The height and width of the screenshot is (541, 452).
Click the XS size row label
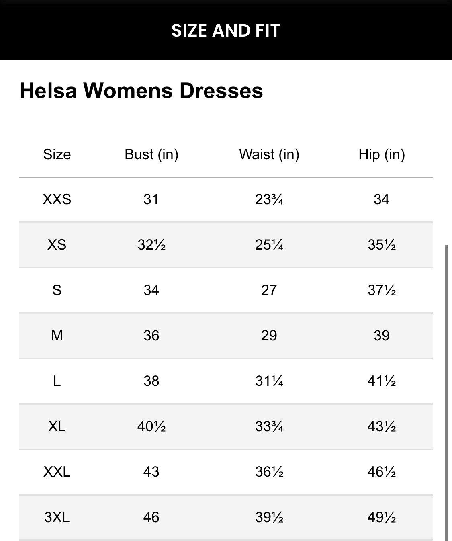point(57,245)
